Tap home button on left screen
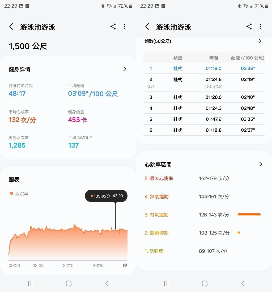272x292 pixels. point(69,283)
